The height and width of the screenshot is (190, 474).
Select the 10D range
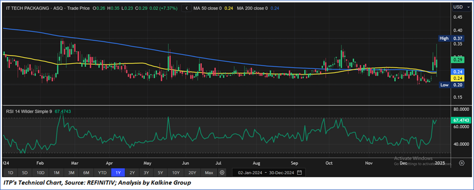[41, 172]
